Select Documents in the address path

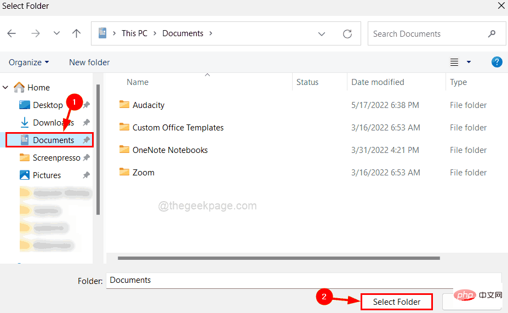pyautogui.click(x=182, y=33)
